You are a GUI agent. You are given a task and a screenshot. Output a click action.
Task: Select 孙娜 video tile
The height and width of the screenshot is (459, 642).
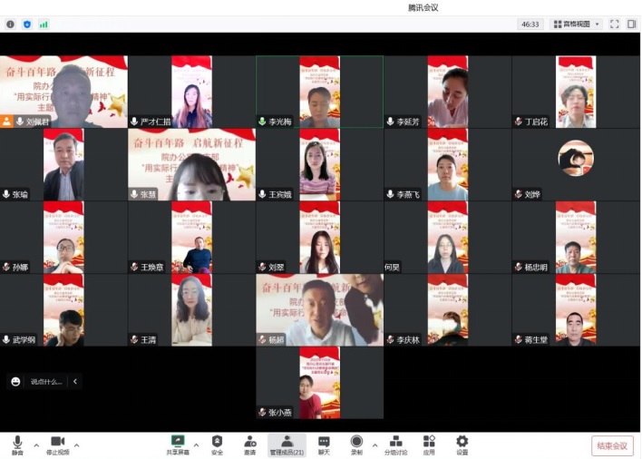pos(63,237)
